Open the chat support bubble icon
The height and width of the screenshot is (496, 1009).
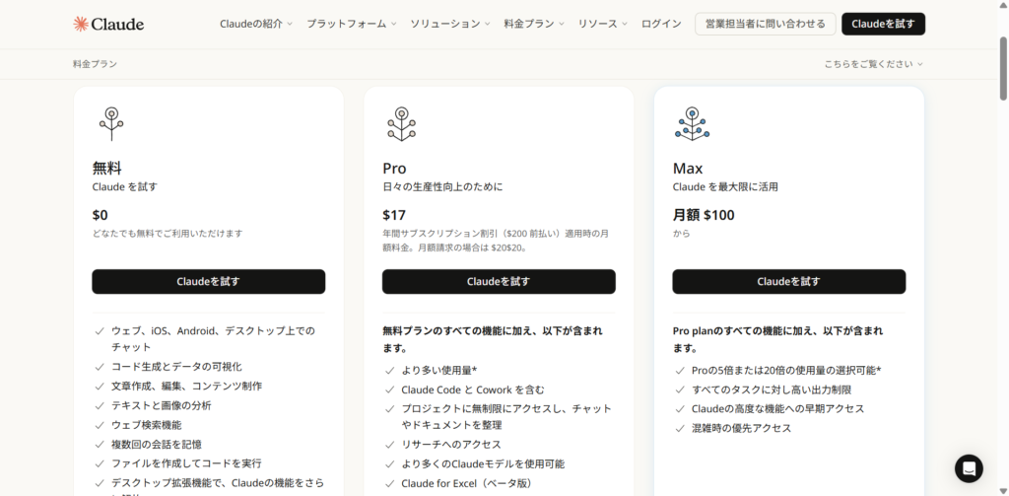[969, 467]
